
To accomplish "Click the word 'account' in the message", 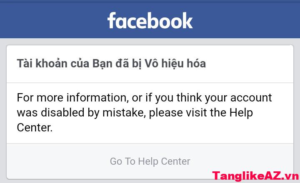I will point(251,98).
